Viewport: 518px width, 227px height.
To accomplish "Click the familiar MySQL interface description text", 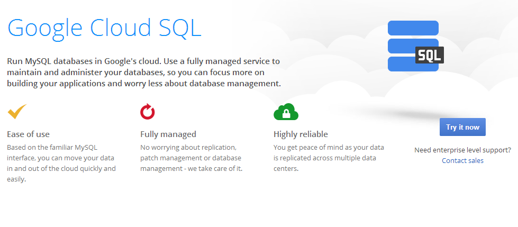I will point(61,163).
